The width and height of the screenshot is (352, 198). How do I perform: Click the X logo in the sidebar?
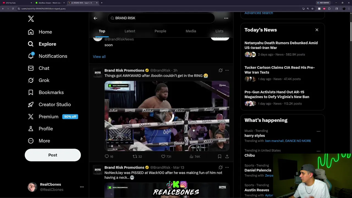(31, 19)
